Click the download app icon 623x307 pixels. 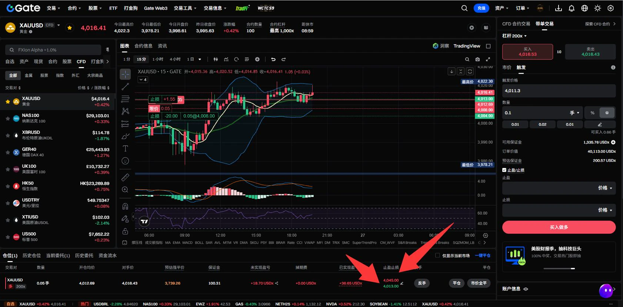(x=559, y=8)
